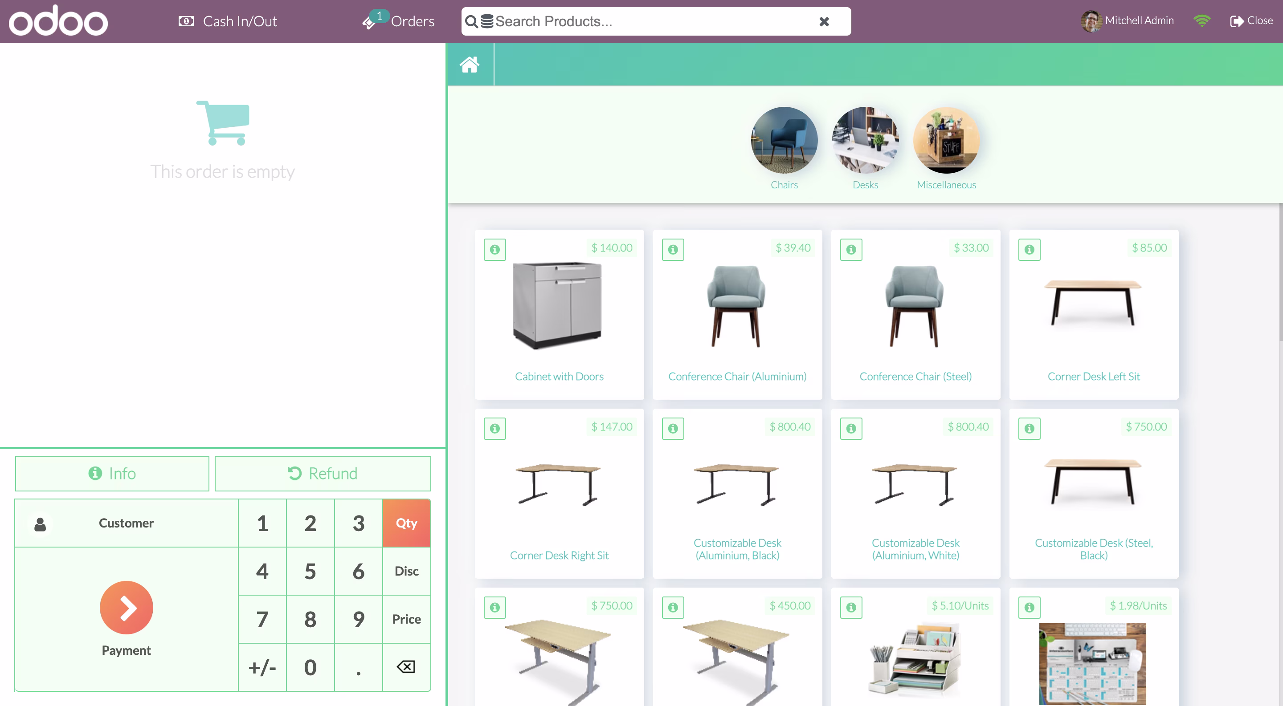Go to the home category icon
The image size is (1283, 706).
(x=470, y=64)
